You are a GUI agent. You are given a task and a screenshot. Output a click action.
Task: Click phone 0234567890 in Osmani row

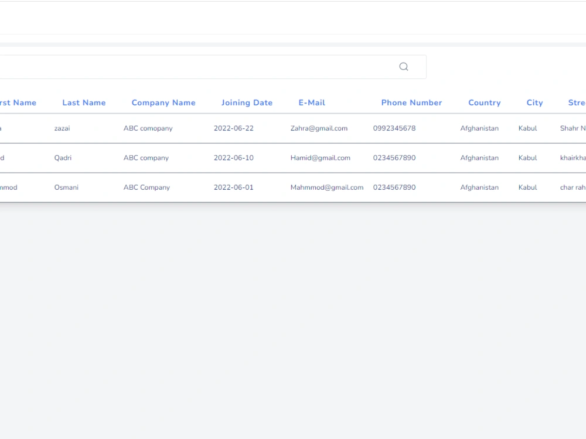pos(394,187)
